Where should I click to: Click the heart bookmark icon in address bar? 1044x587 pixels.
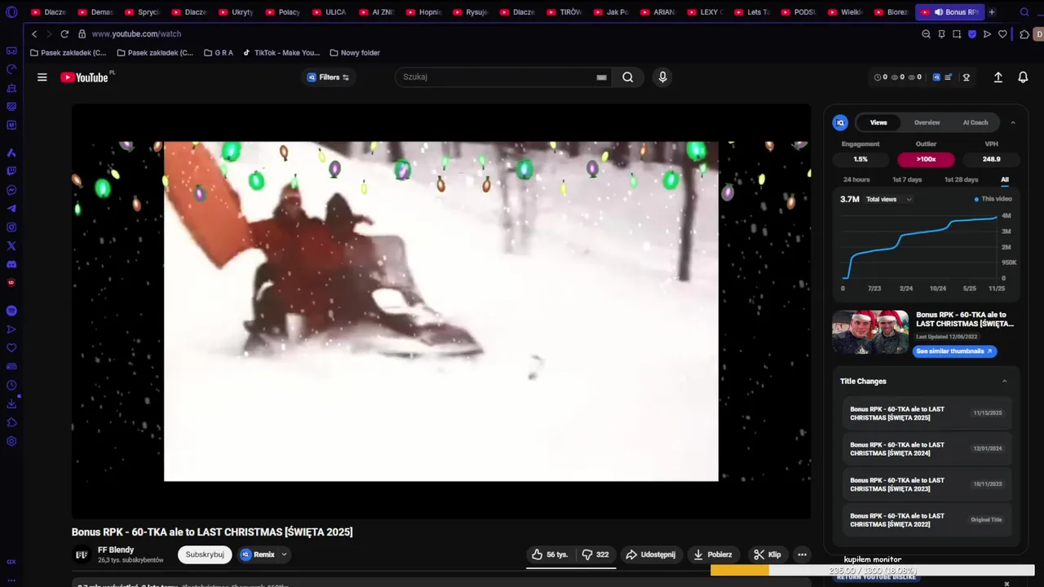pyautogui.click(x=1002, y=34)
